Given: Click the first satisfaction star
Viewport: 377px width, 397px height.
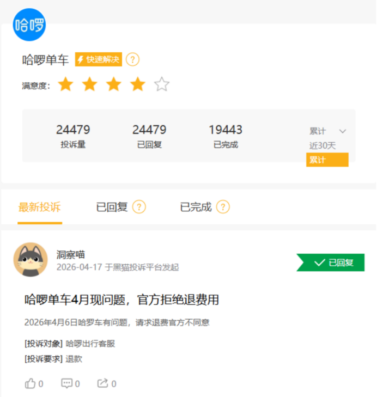Looking at the screenshot, I should [x=65, y=84].
